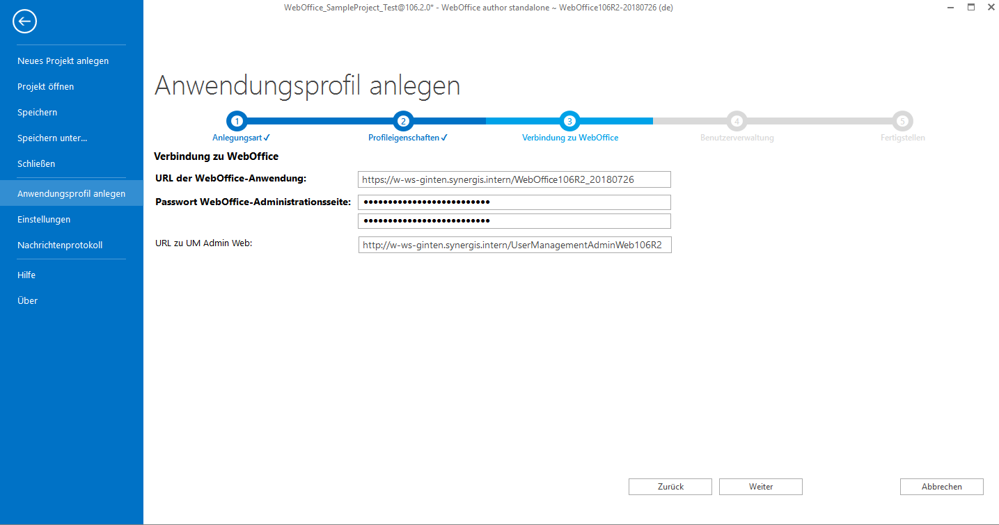Click the URL zu UM Admin Web field

point(514,244)
